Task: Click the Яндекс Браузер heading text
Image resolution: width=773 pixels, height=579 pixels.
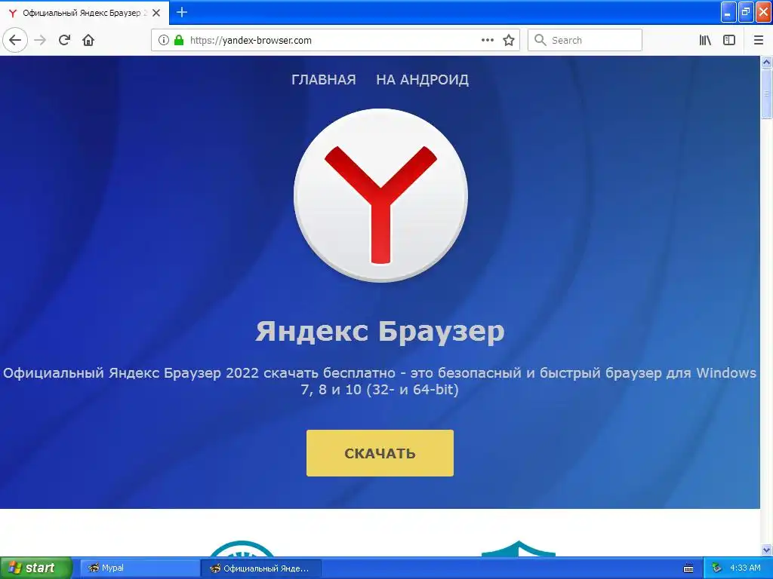Action: pyautogui.click(x=380, y=331)
